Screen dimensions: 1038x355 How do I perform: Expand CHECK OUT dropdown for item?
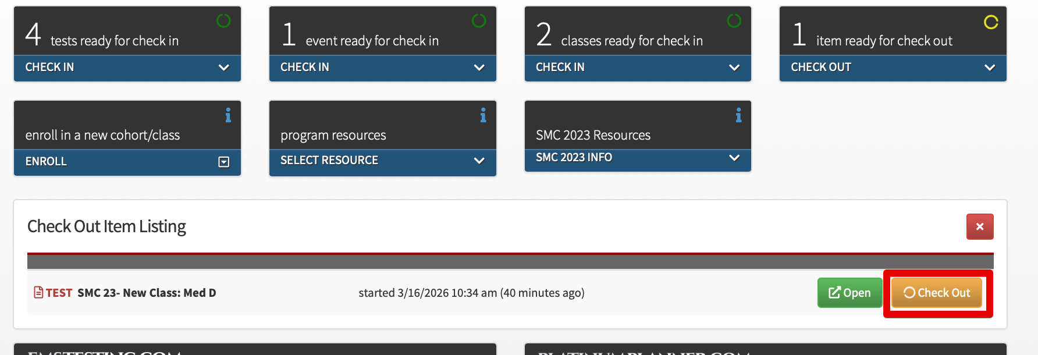[893, 68]
